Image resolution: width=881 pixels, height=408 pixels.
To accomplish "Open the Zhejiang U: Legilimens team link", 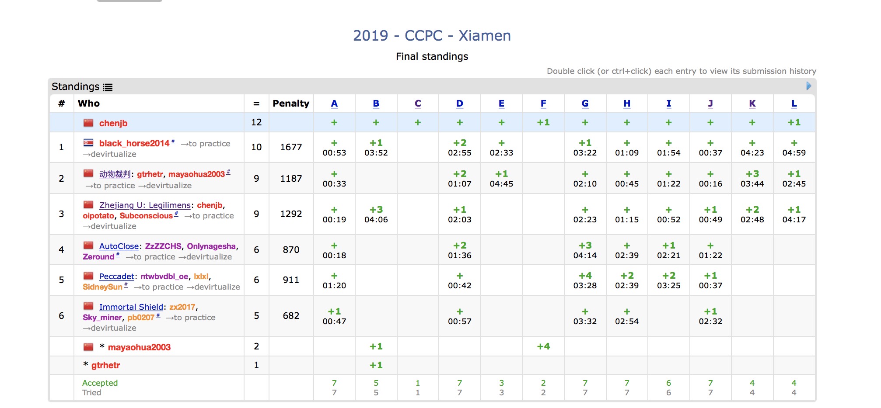I will click(145, 205).
